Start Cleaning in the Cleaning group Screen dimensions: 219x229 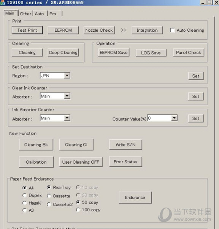pyautogui.click(x=27, y=52)
